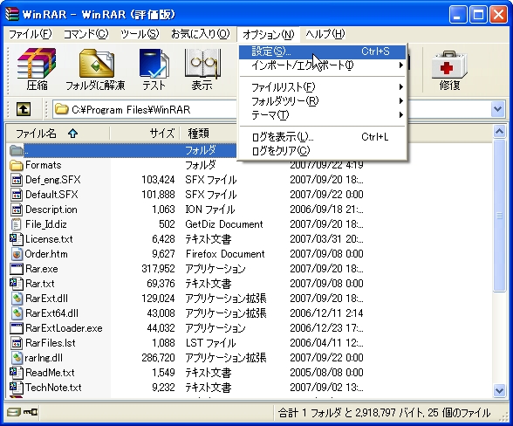Select 設定(S)... in options menu
Viewport: 513px width, 426px height.
322,52
